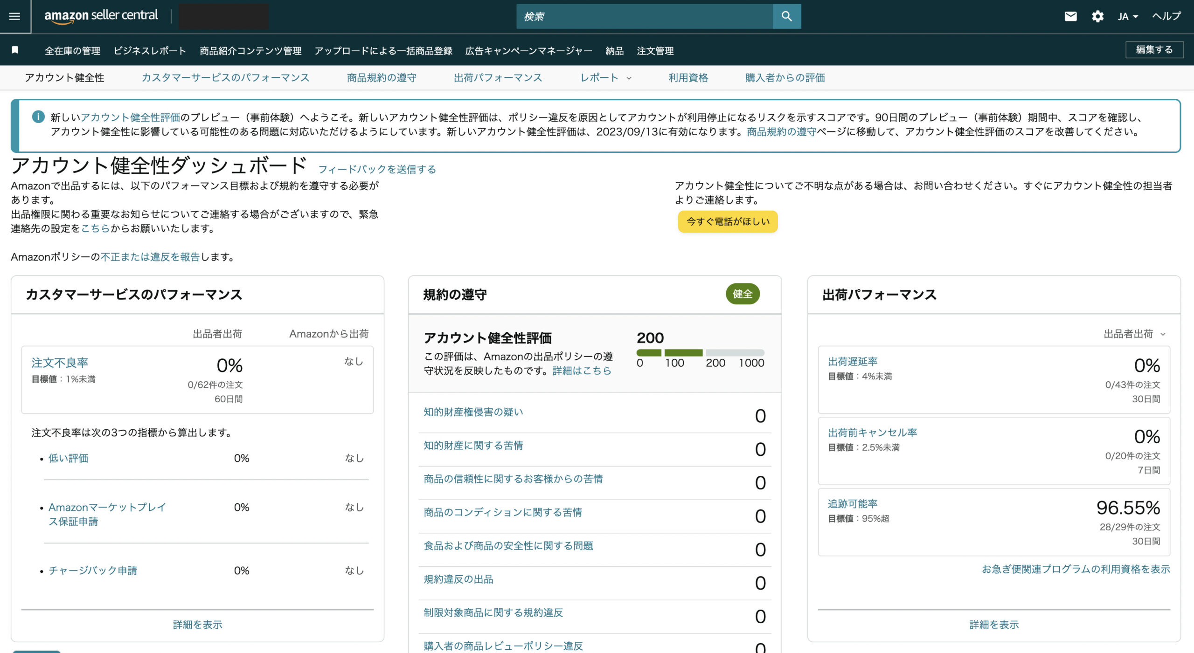
Task: Open 知的財産に関する苦情 link
Action: [x=473, y=446]
